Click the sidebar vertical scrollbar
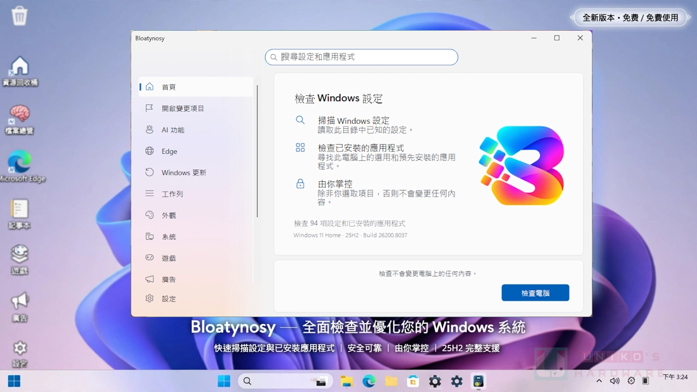Screen dimensions: 697x392 (x=257, y=151)
